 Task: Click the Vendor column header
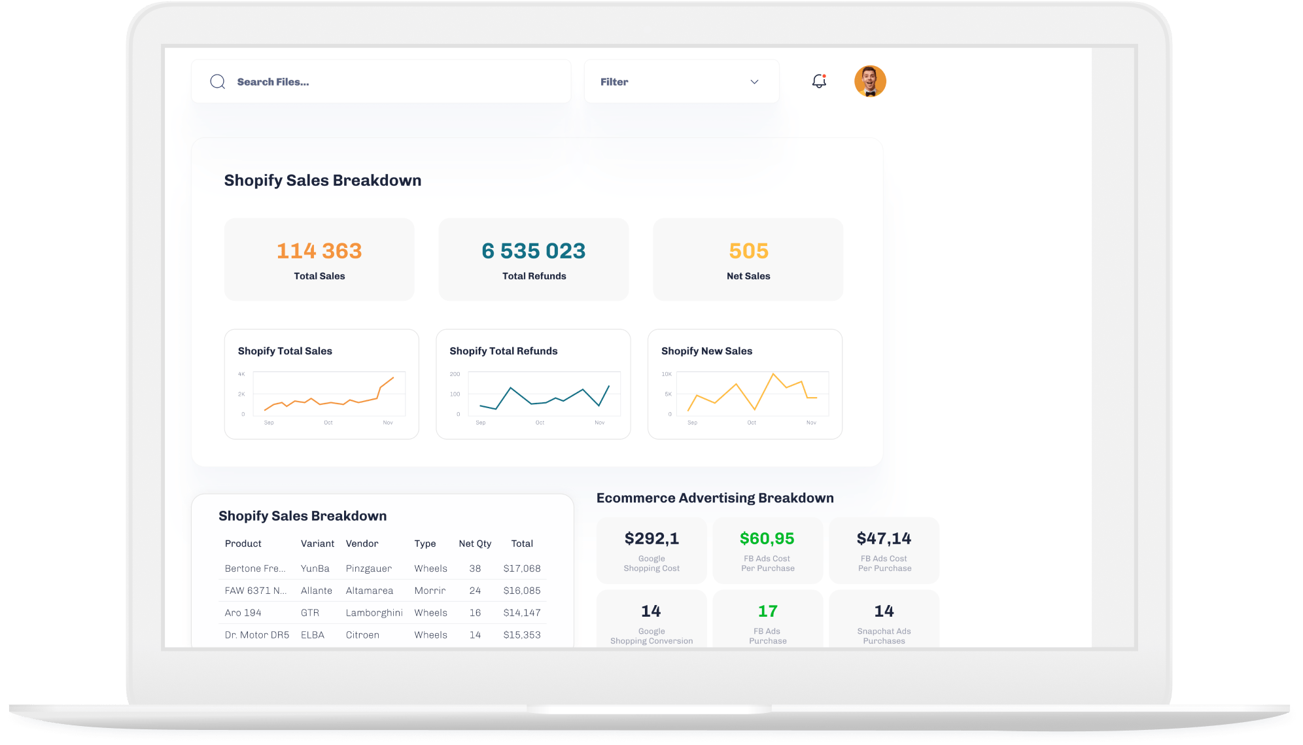[x=362, y=544]
